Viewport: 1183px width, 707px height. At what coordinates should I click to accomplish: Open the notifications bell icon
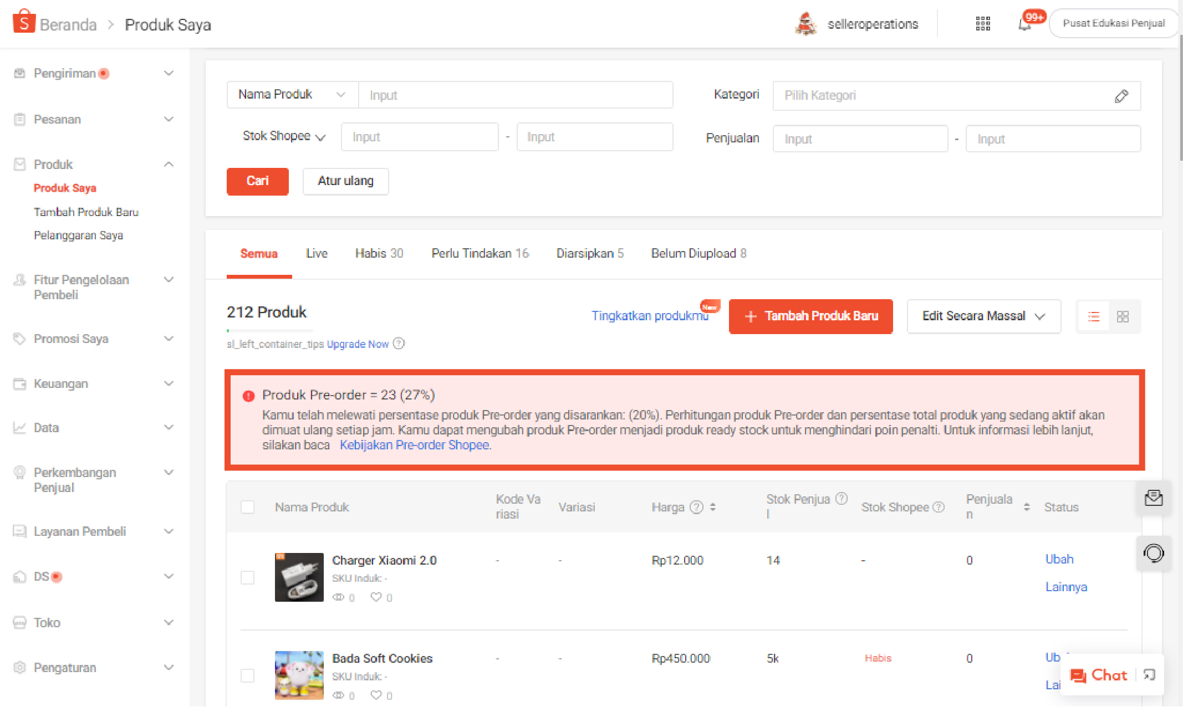coord(1024,25)
